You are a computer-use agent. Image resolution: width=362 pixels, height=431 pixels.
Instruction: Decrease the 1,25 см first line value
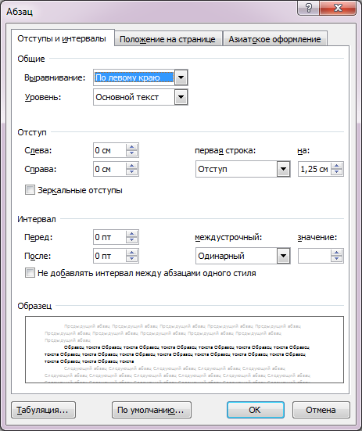tap(336, 172)
